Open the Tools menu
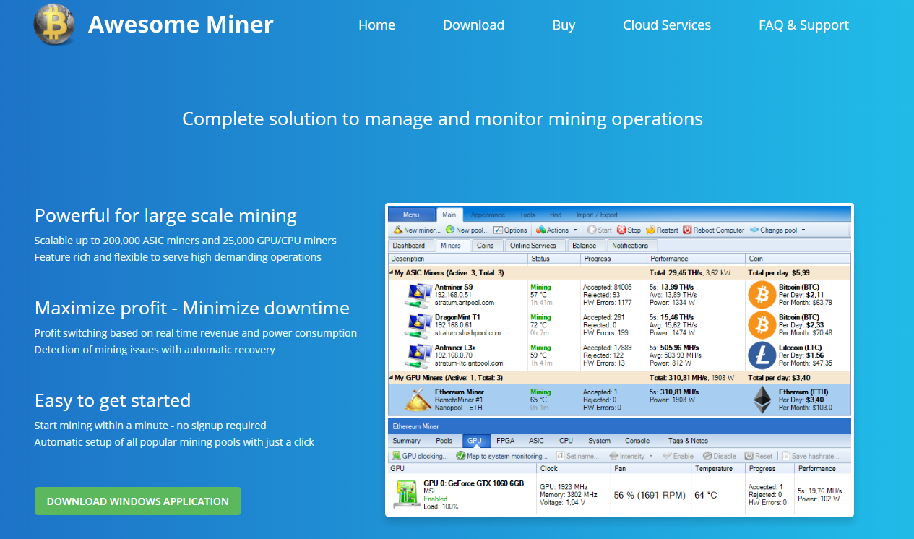The height and width of the screenshot is (539, 914). (527, 215)
